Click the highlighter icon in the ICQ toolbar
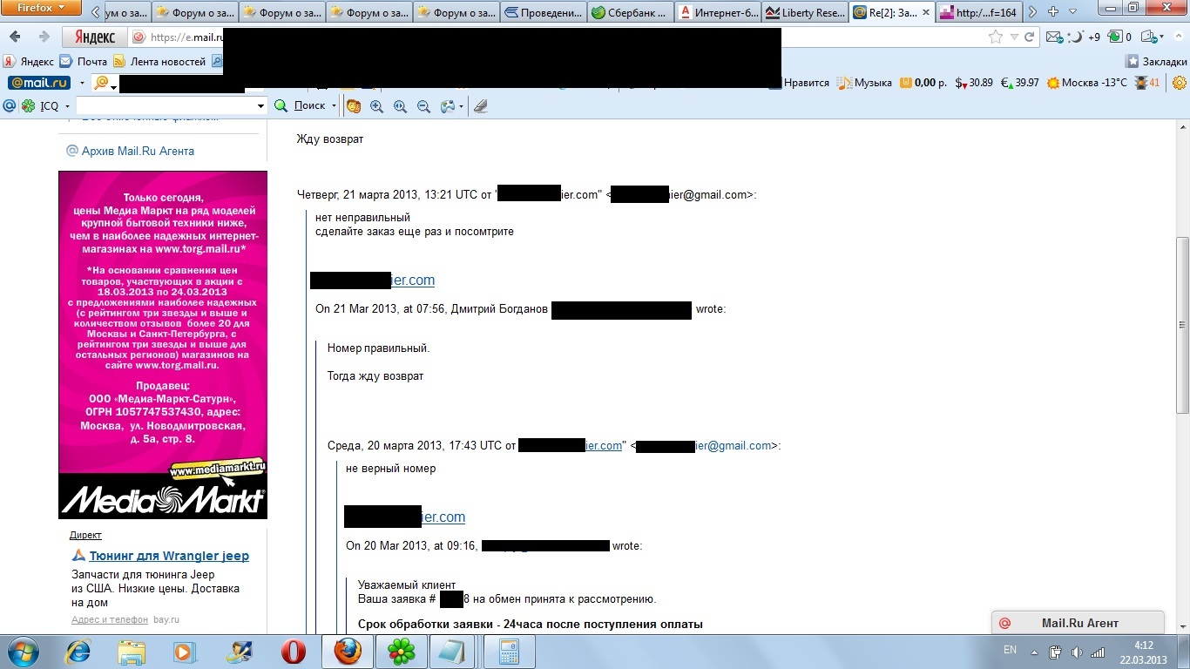The image size is (1190, 669). pos(480,106)
